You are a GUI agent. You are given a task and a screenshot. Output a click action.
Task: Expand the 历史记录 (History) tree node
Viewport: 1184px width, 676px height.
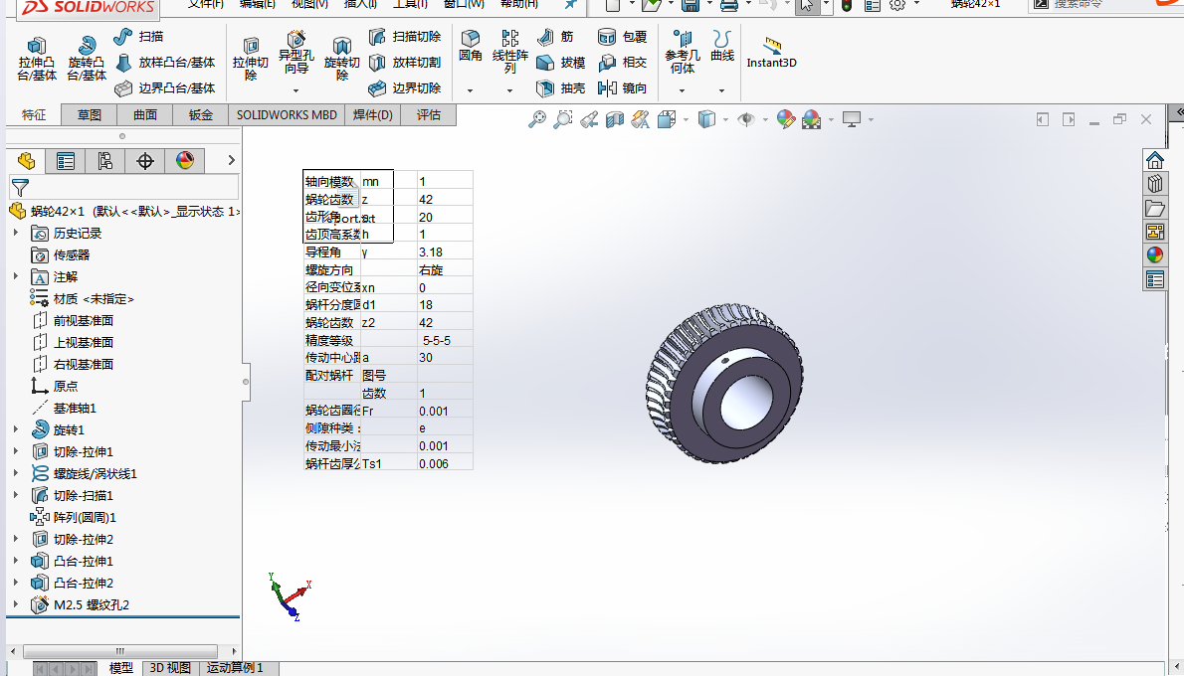point(16,234)
